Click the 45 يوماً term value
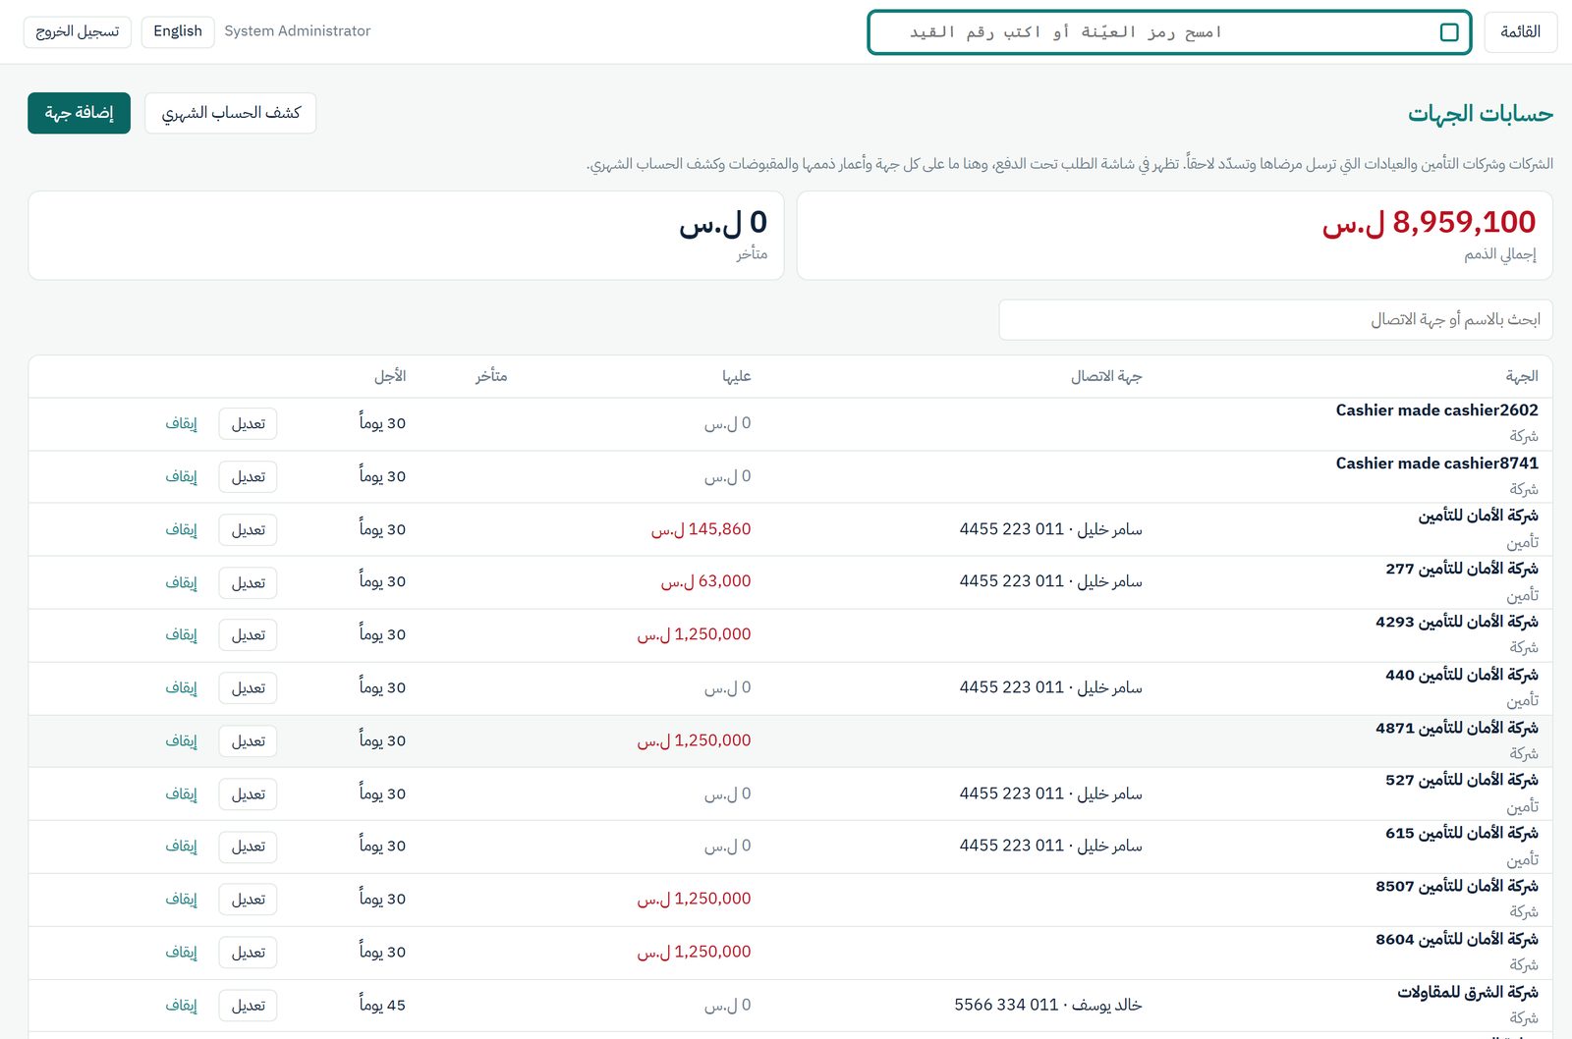This screenshot has height=1039, width=1572. coord(382,1006)
